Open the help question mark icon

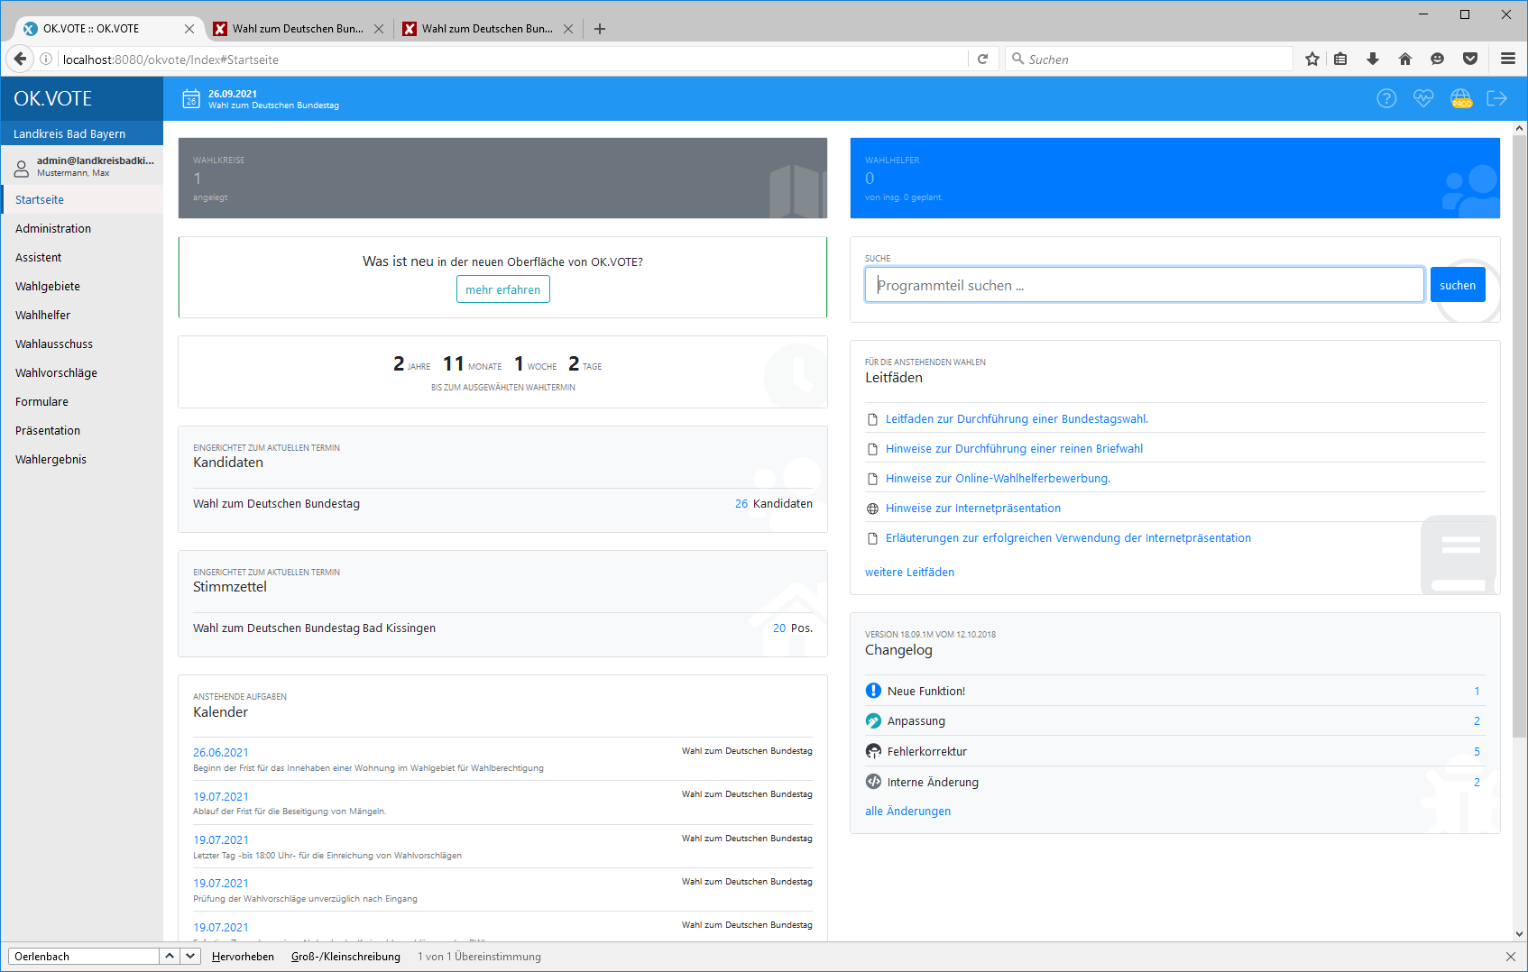tap(1386, 98)
